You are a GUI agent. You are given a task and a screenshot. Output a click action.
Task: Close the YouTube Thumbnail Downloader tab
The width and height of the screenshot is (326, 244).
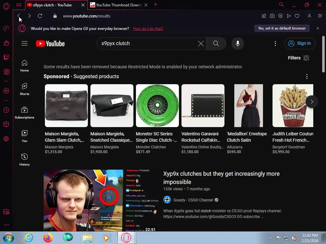pos(146,5)
